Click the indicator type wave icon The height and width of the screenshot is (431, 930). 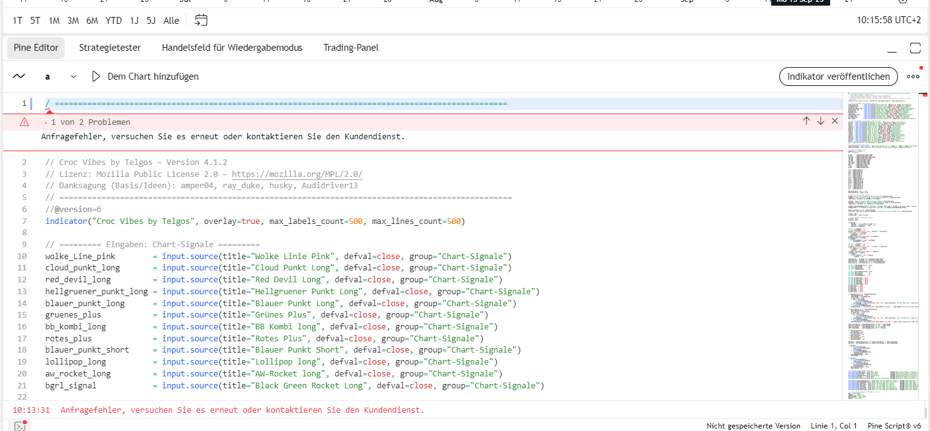coord(19,77)
